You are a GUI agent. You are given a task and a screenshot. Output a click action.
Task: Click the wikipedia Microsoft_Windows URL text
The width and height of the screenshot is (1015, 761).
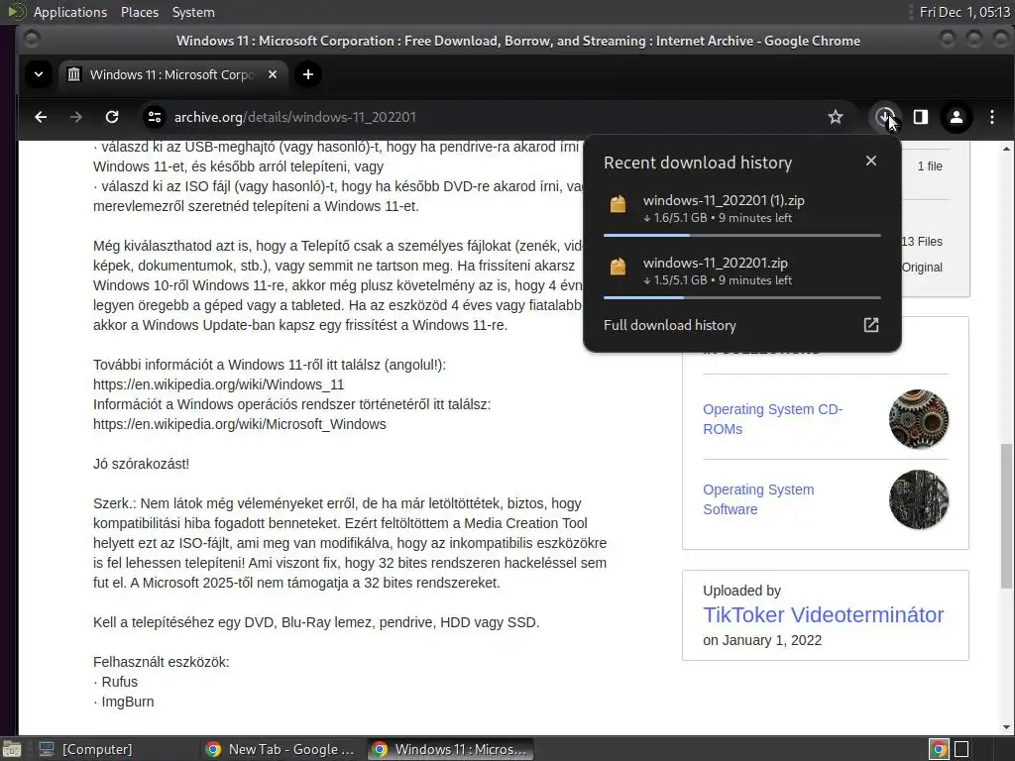click(x=240, y=424)
